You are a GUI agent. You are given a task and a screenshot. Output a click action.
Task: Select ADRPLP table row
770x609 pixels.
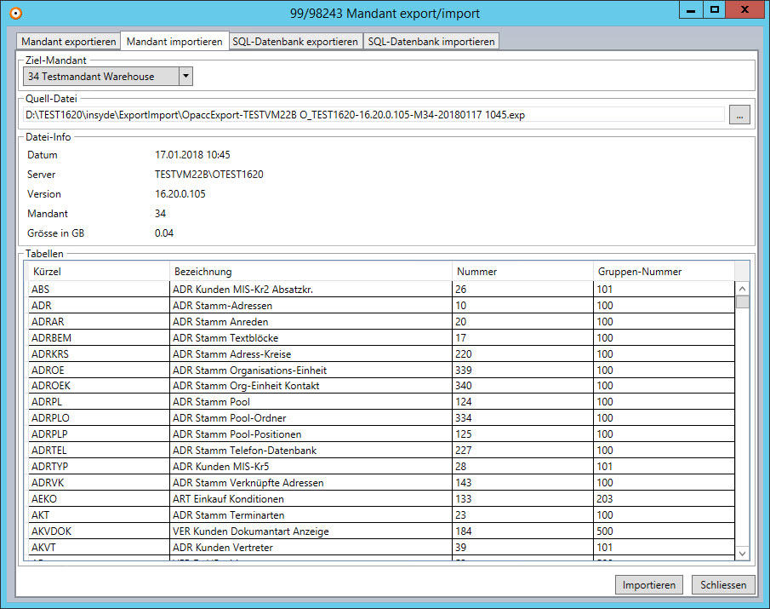pyautogui.click(x=381, y=434)
